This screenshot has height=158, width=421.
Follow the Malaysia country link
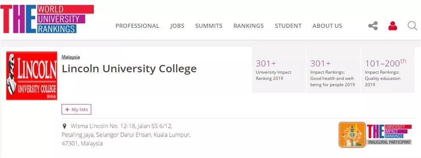[x=71, y=57]
